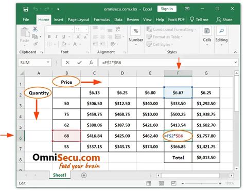
Task: Click the New Sheet plus button
Action: click(84, 175)
